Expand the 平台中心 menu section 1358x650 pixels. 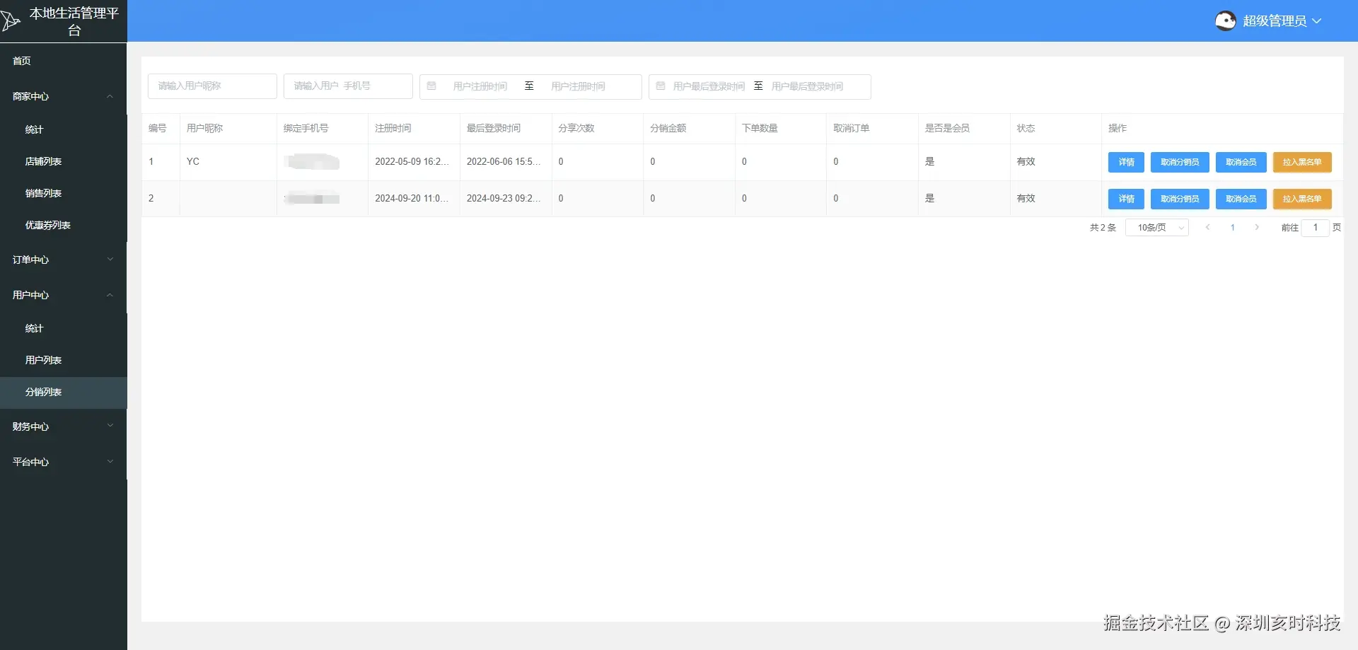click(63, 462)
